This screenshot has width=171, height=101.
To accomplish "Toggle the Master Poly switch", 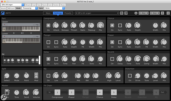I will pyautogui.click(x=7, y=92).
